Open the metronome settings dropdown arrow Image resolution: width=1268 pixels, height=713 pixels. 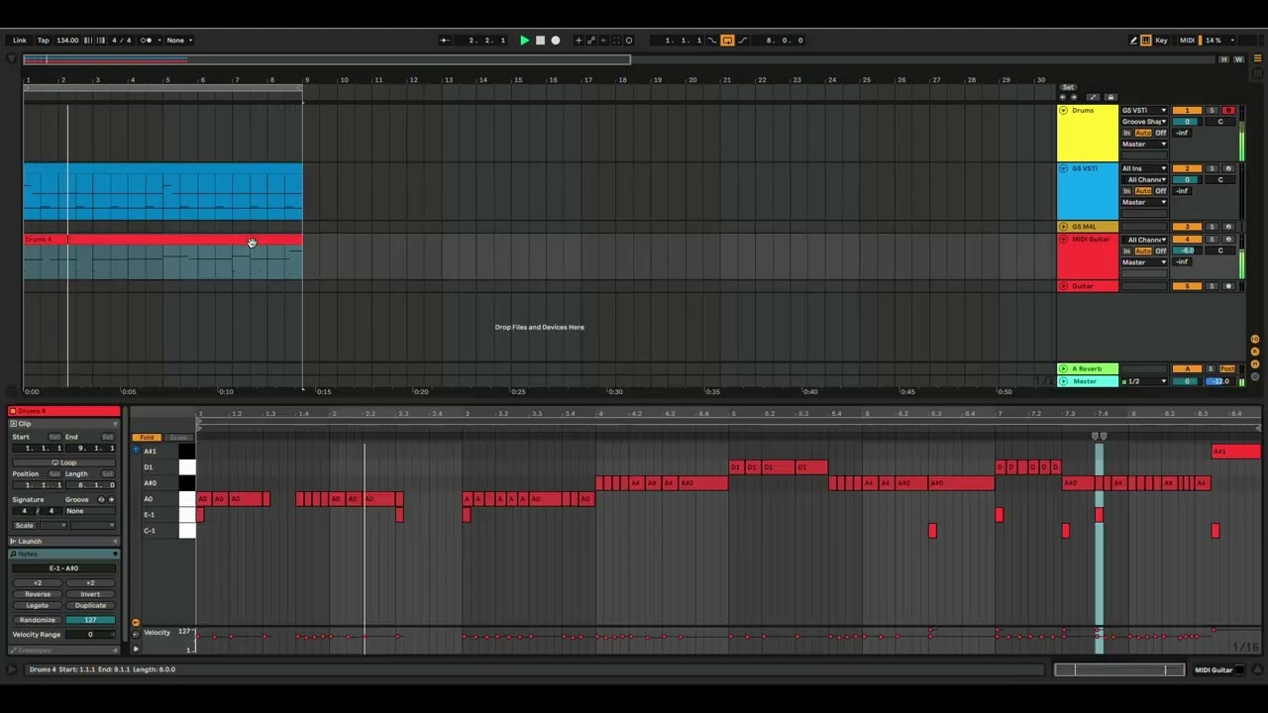pos(159,41)
